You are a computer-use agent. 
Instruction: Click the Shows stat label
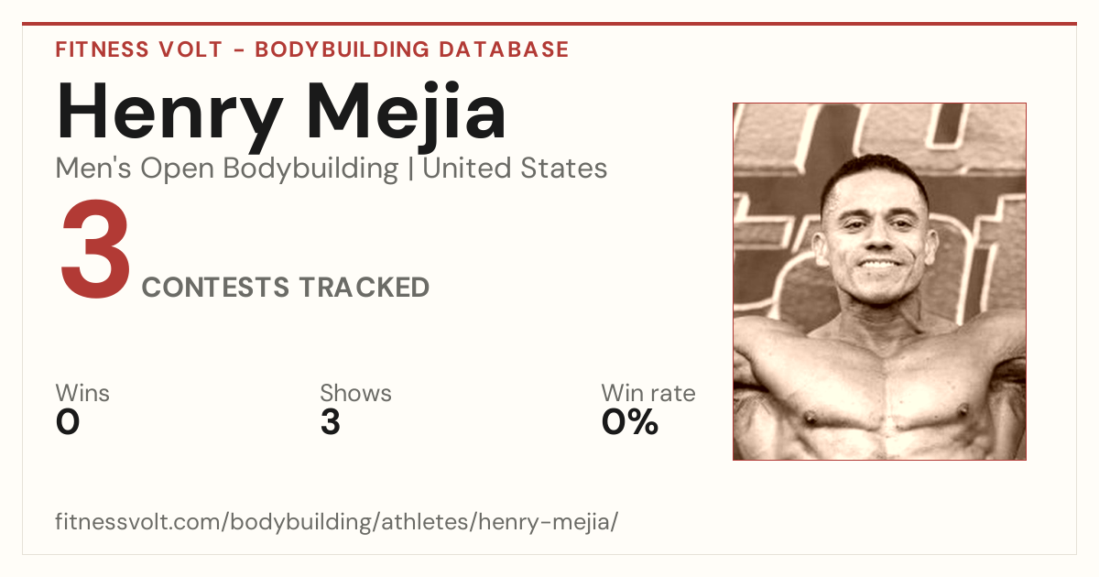coord(355,394)
